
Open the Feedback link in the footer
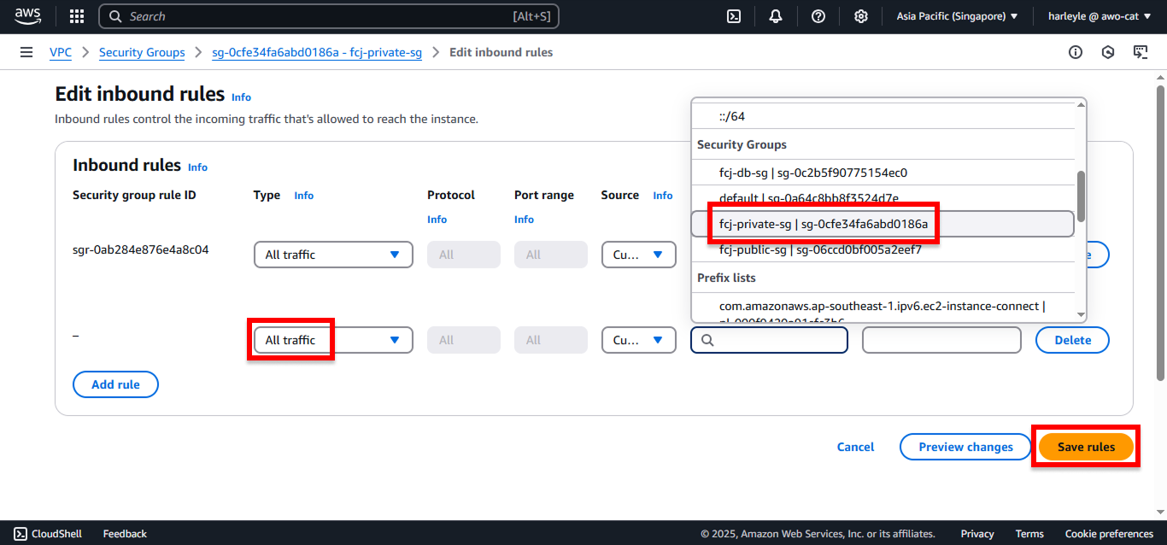(x=125, y=534)
